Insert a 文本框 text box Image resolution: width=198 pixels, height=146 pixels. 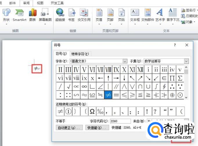point(135,15)
